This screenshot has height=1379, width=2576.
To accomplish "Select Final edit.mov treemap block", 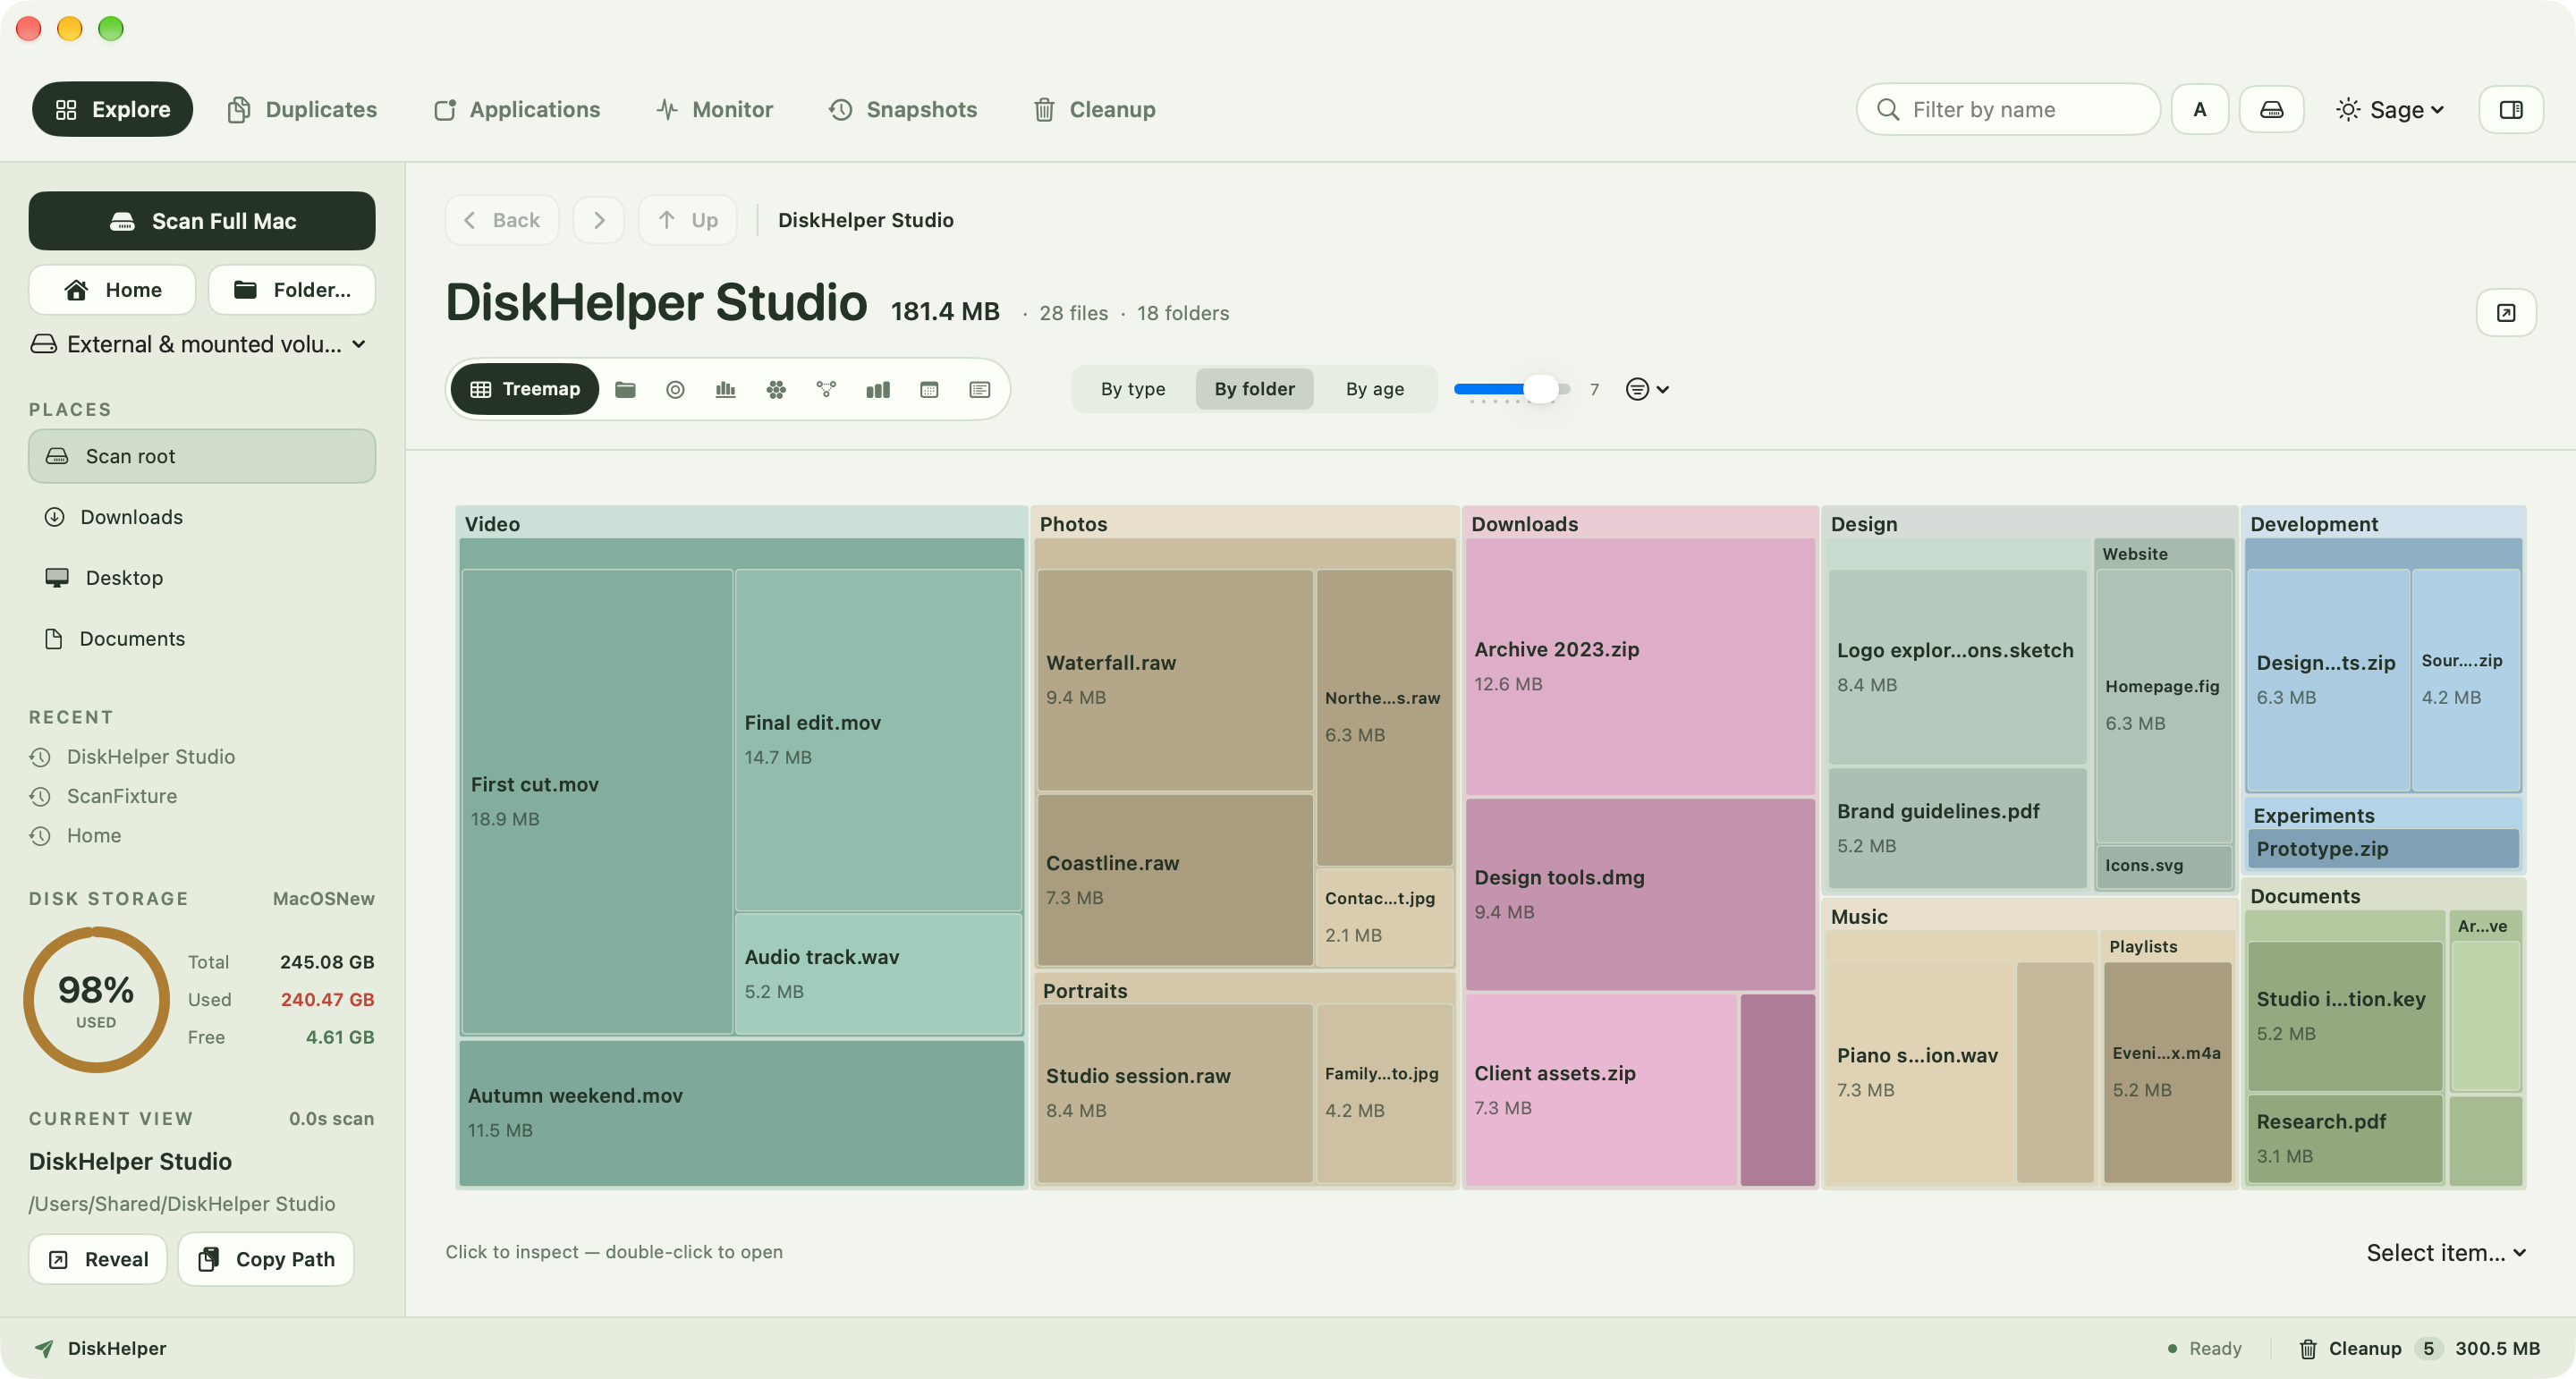I will 878,740.
